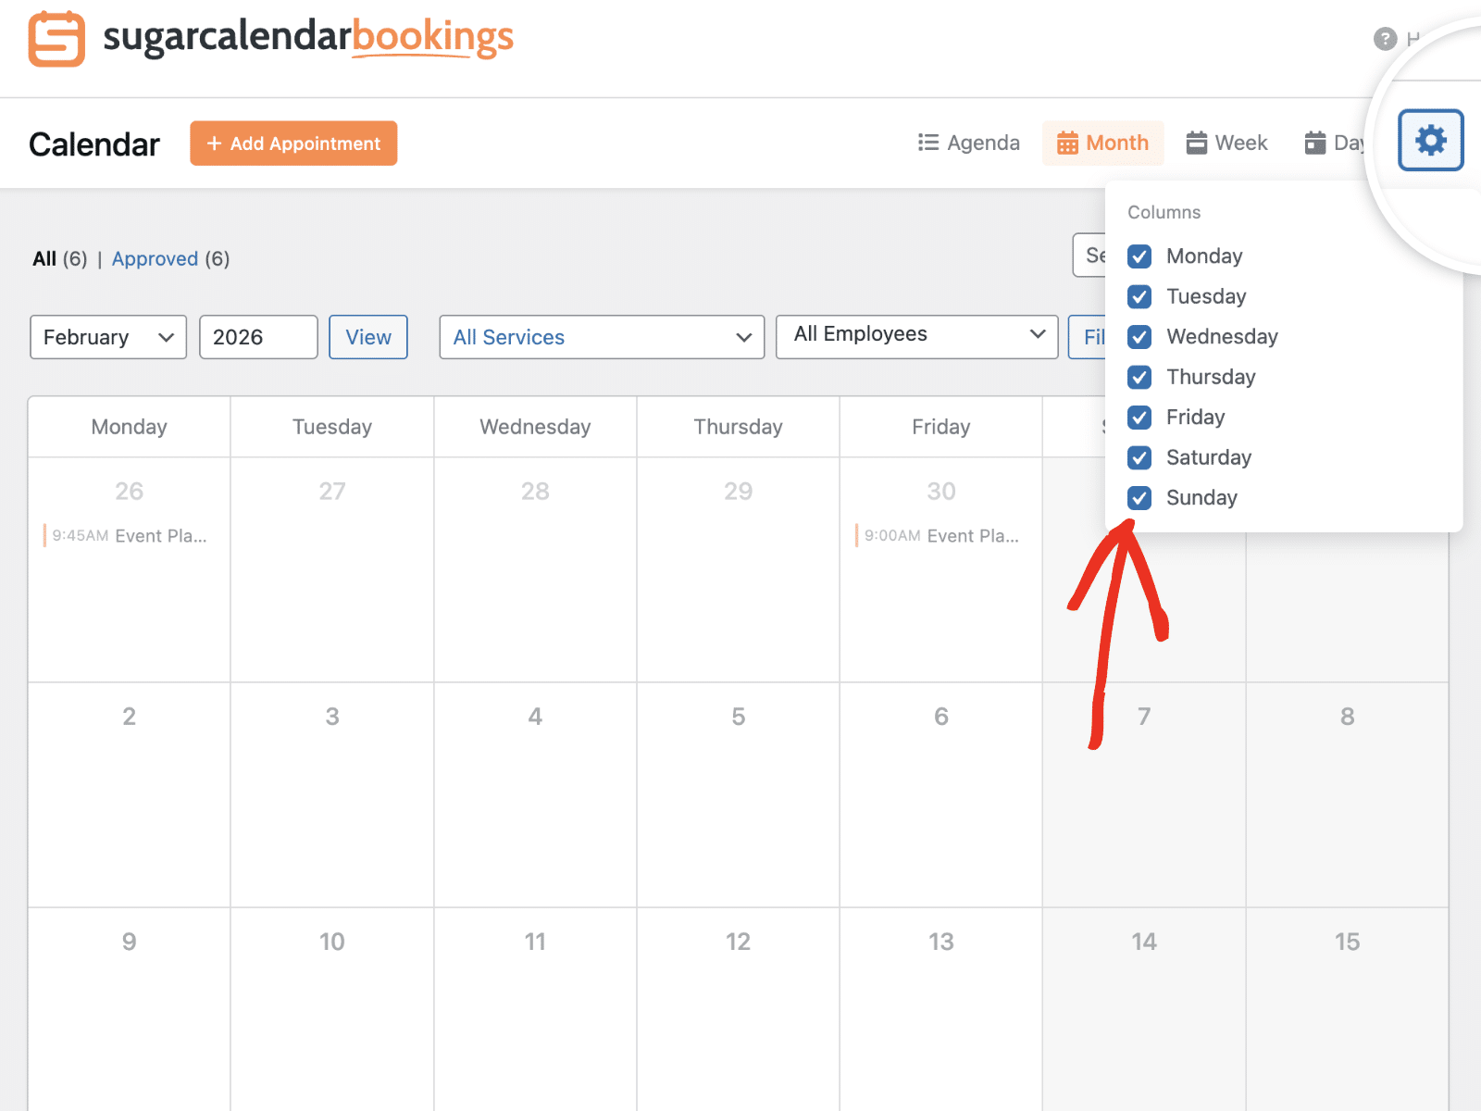Uncheck the Saturday column checkbox

pyautogui.click(x=1139, y=457)
